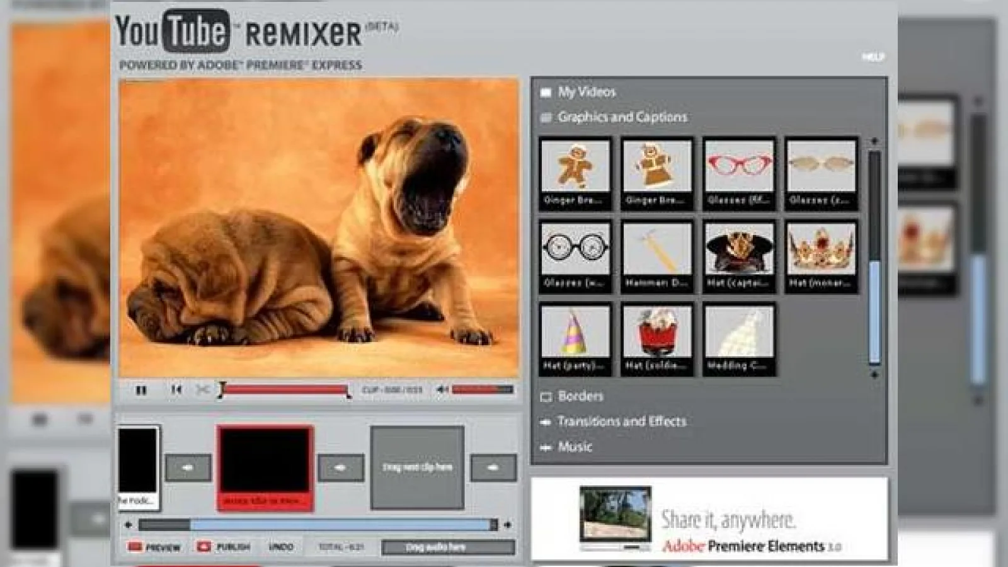
Task: Click the clip trim start handle
Action: pos(221,390)
